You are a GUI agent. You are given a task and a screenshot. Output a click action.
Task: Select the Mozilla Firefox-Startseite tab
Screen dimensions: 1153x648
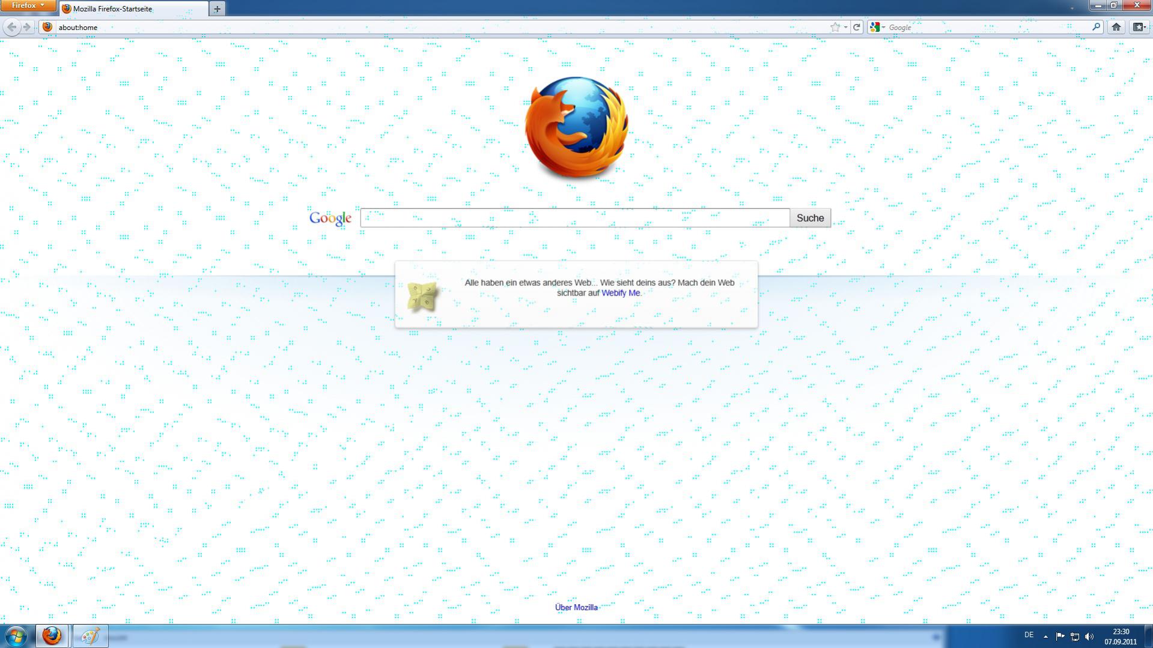[133, 9]
